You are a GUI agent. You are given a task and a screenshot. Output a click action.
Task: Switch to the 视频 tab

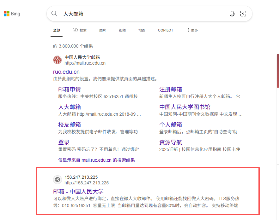pos(122,30)
